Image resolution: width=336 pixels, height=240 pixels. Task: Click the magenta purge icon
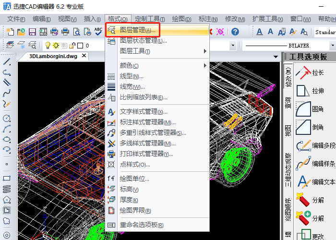[220, 32]
